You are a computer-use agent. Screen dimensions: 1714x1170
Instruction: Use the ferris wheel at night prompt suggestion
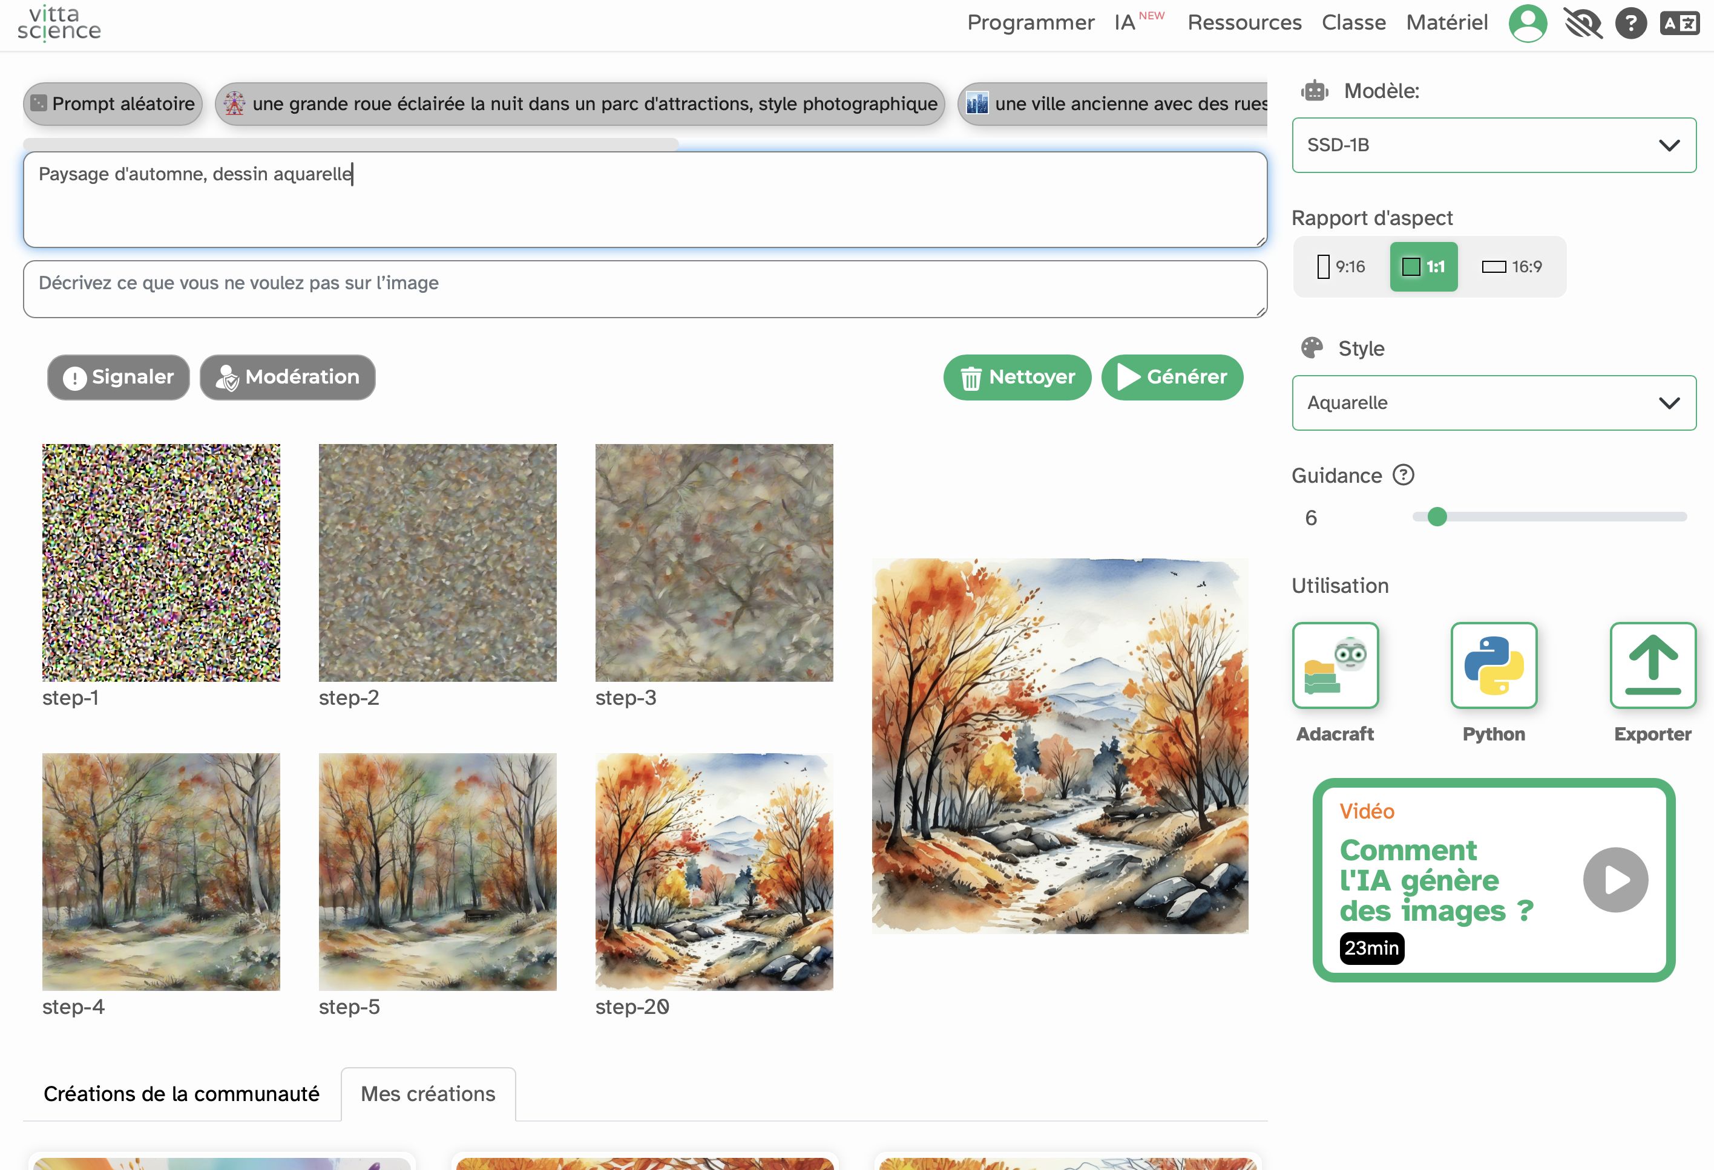580,104
